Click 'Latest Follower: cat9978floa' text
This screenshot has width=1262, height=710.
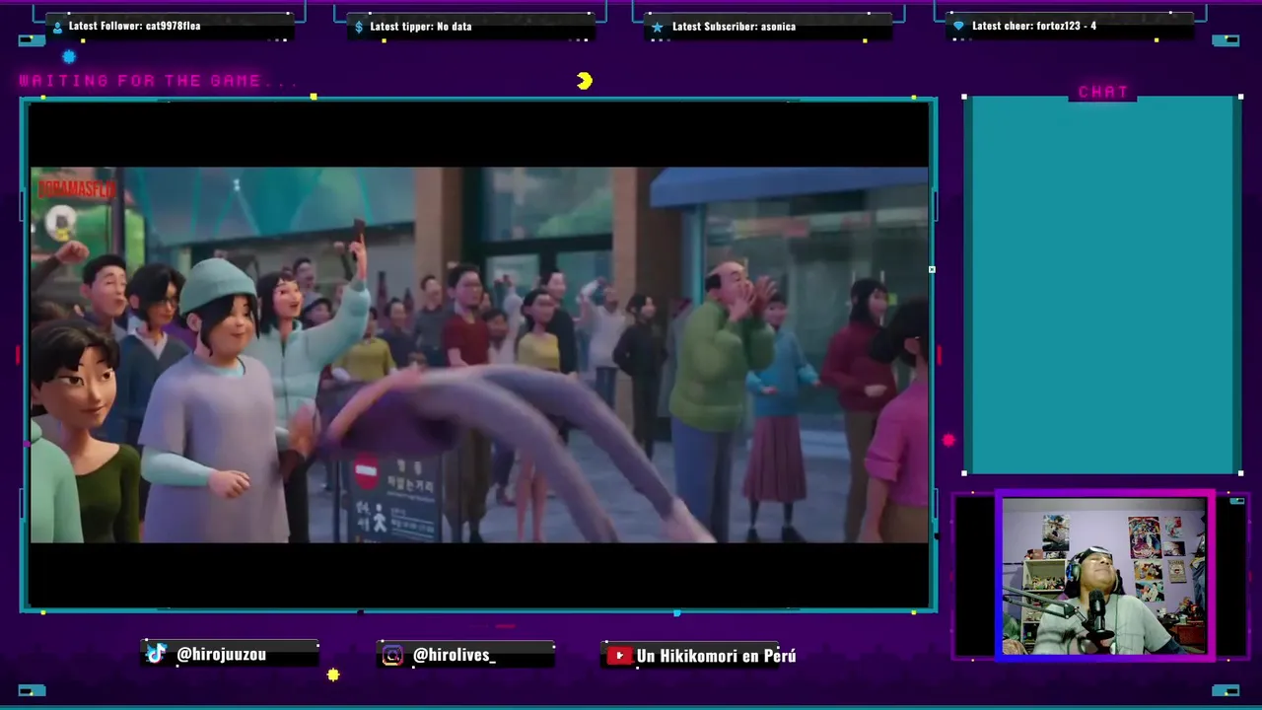134,26
